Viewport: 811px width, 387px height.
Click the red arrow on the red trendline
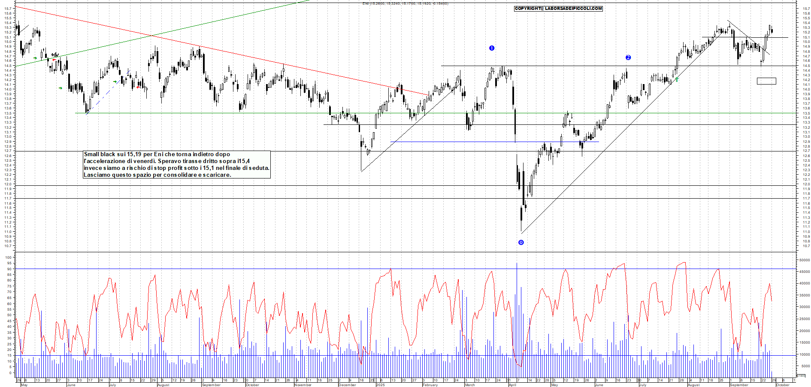(397, 89)
